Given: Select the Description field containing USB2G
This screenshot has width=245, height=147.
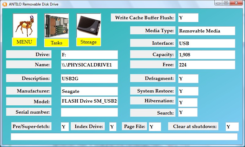Looking at the screenshot, I should tap(89, 78).
